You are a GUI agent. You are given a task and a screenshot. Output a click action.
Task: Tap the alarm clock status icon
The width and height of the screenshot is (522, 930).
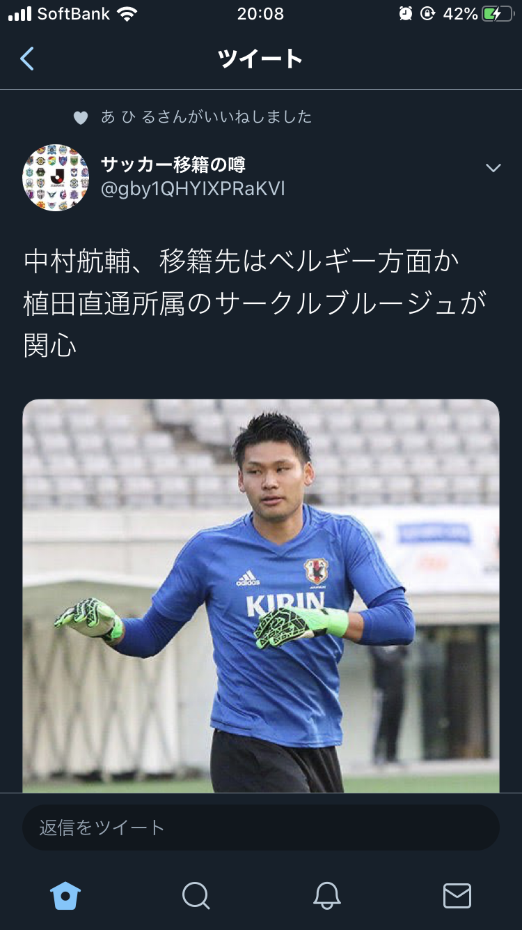(406, 14)
